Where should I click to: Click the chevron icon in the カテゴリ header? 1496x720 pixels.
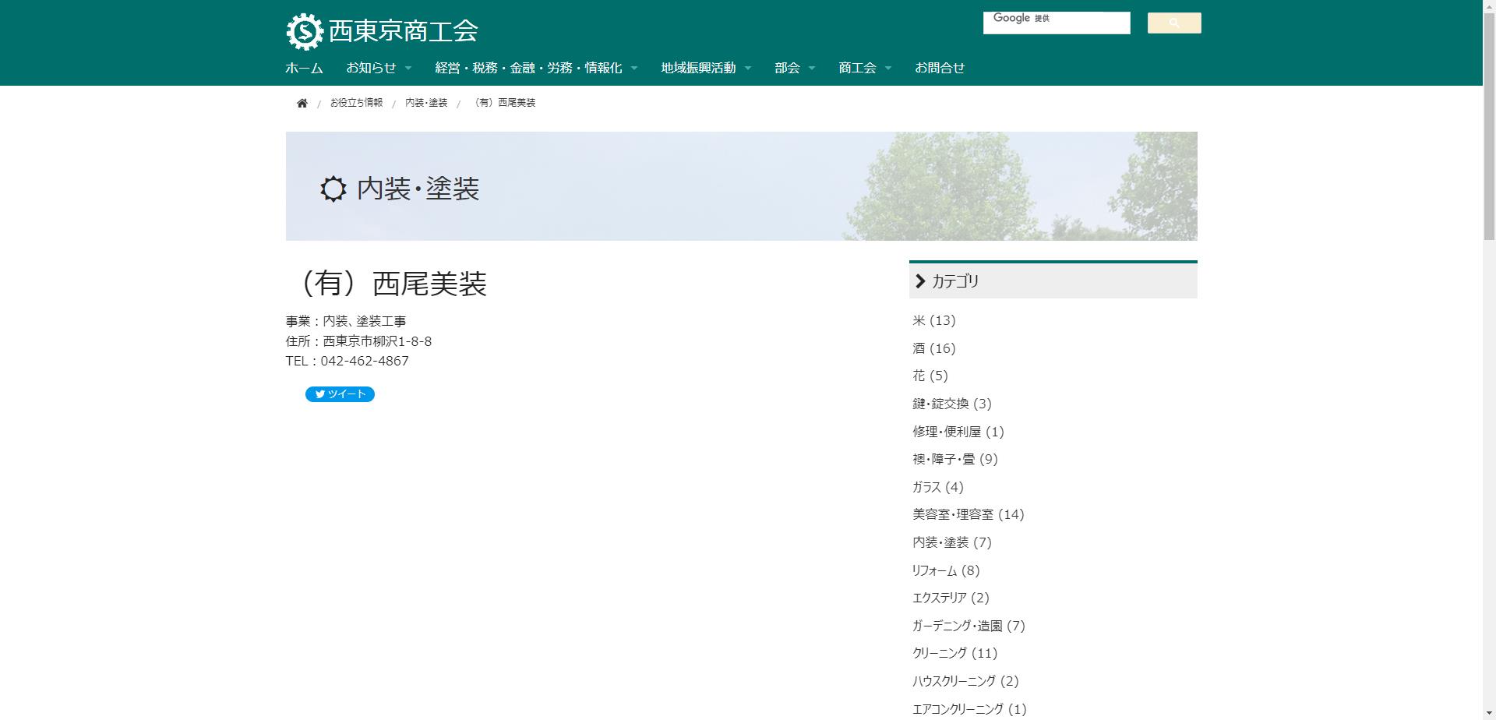[920, 281]
